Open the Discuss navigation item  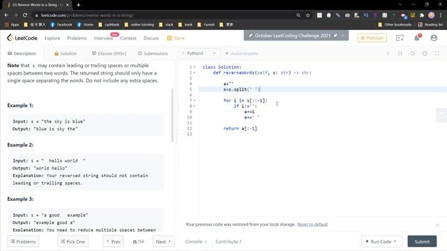[x=151, y=38]
